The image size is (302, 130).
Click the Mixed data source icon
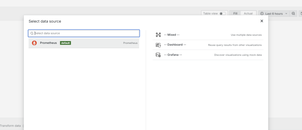(158, 35)
